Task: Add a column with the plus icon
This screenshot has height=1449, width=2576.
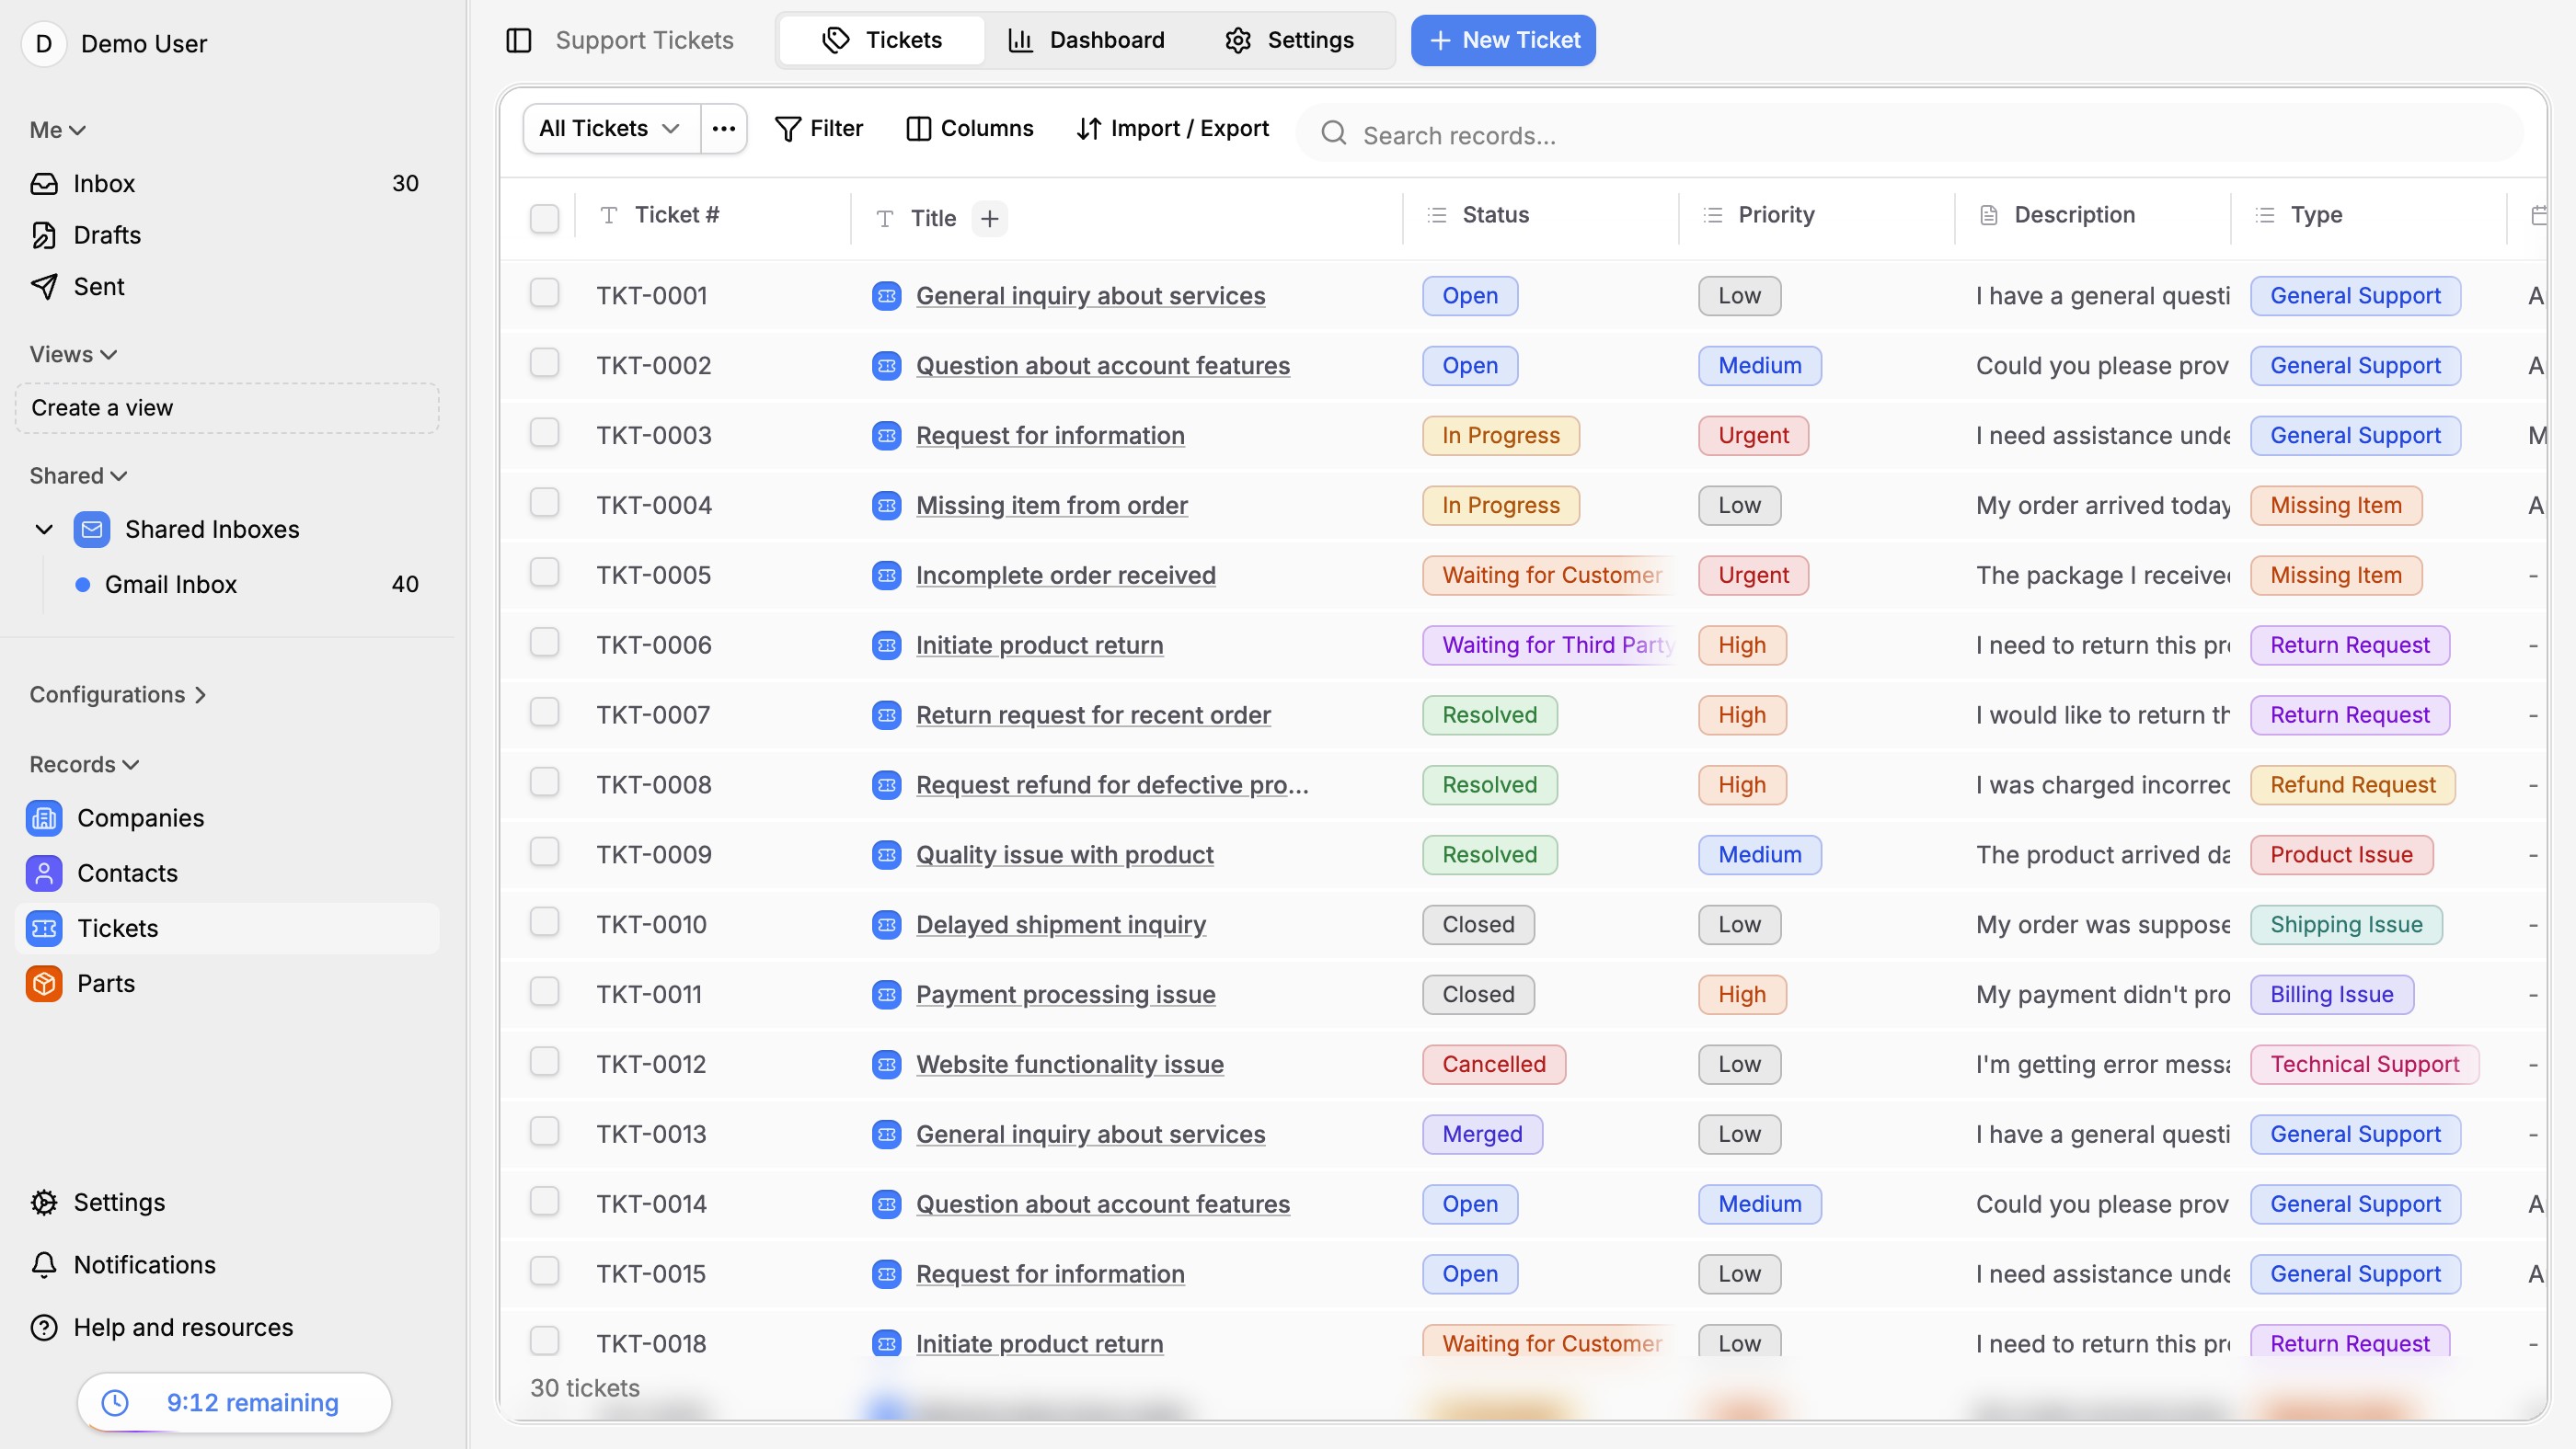Action: [x=989, y=219]
